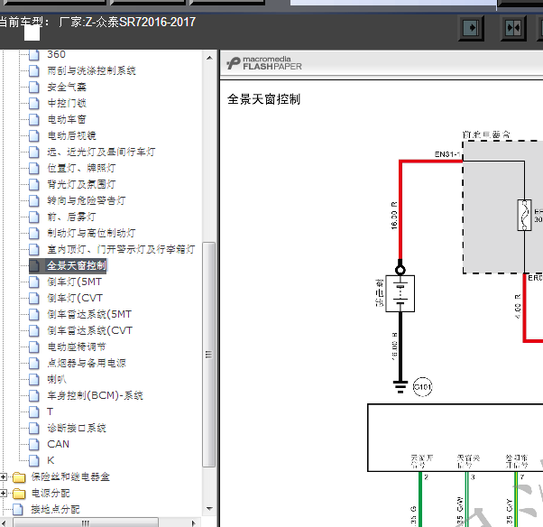Select 倒车雷达系统(CVT item
The height and width of the screenshot is (527, 543).
pos(89,330)
